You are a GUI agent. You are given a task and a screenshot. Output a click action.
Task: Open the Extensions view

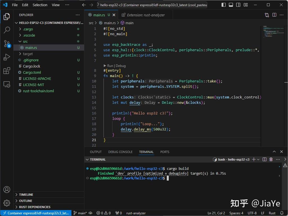point(7,71)
